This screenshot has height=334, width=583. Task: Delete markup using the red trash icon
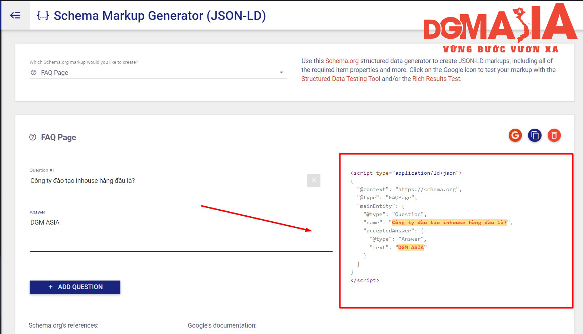tap(554, 135)
